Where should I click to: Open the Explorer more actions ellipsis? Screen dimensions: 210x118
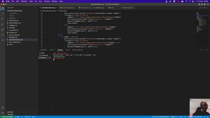35,8
